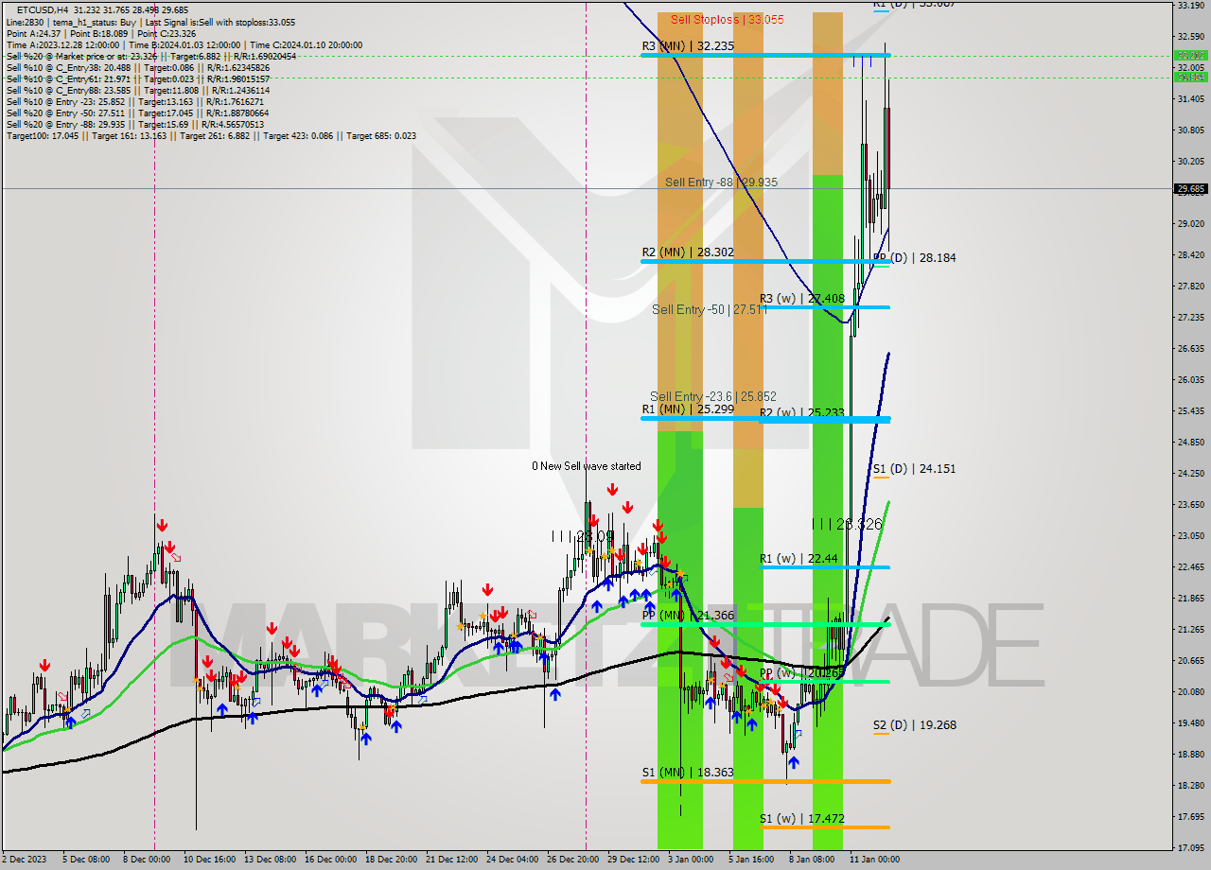Click the R2 (w) 25.233 label
This screenshot has width=1211, height=870.
pos(802,412)
